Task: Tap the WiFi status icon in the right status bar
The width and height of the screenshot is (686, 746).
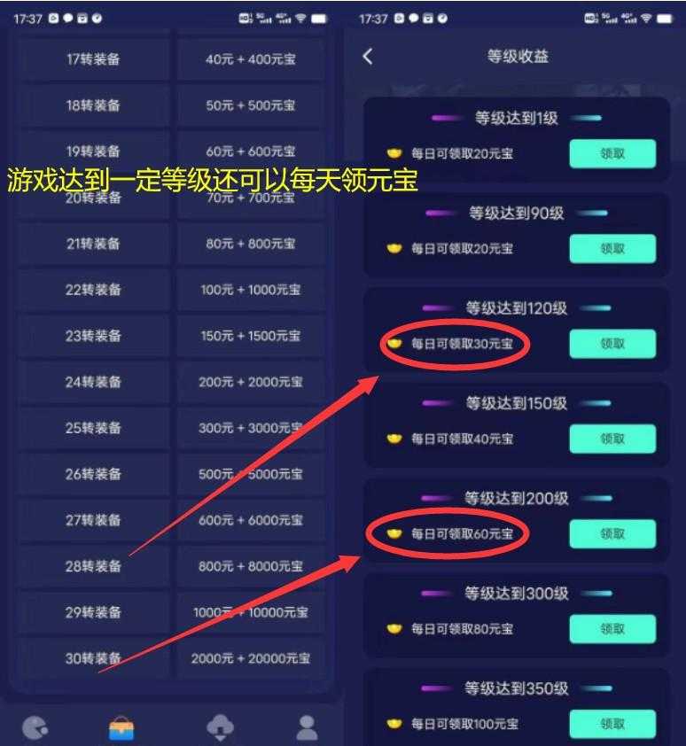Action: (646, 19)
